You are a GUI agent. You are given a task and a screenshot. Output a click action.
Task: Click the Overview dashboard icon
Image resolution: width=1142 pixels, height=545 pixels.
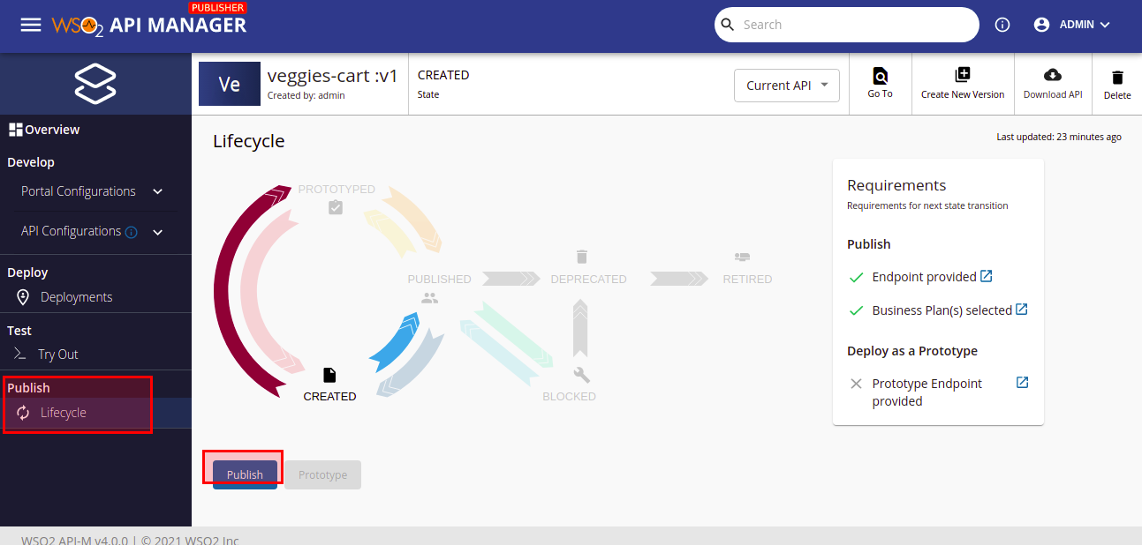pos(15,130)
